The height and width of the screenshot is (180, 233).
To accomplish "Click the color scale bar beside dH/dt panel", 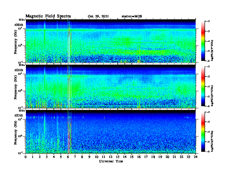I will coord(203,41).
